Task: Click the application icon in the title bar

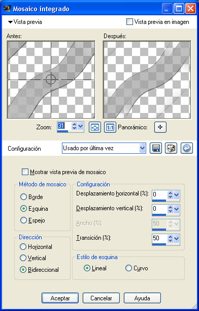Action: coord(7,9)
